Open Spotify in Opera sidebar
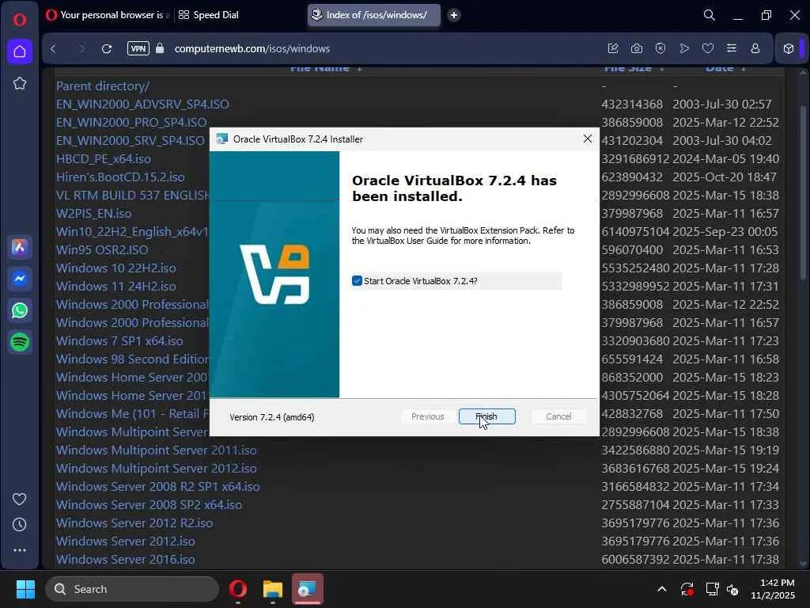Image resolution: width=810 pixels, height=608 pixels. [20, 342]
